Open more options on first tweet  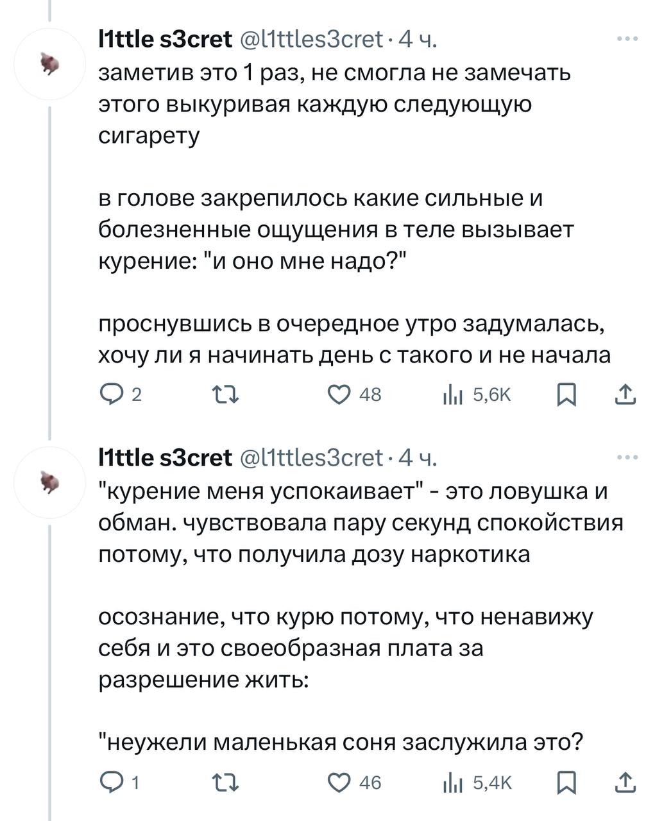[x=627, y=39]
